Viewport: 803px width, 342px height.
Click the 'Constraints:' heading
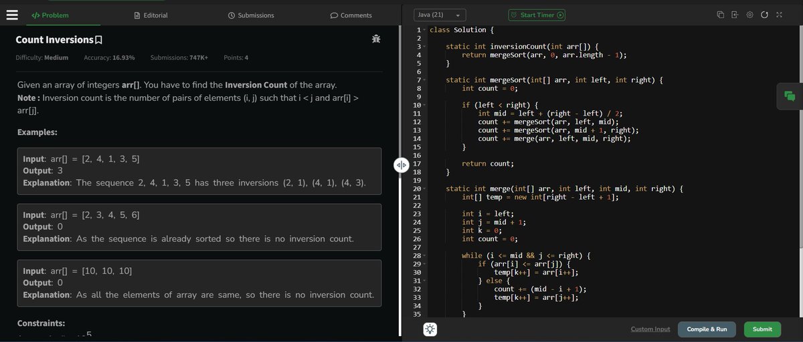click(x=41, y=323)
